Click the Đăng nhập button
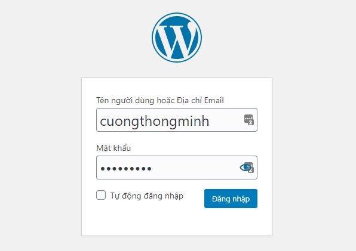Viewport: 356px width, 251px height. 231,199
